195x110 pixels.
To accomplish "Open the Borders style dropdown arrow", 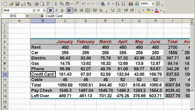I will pos(144,11).
